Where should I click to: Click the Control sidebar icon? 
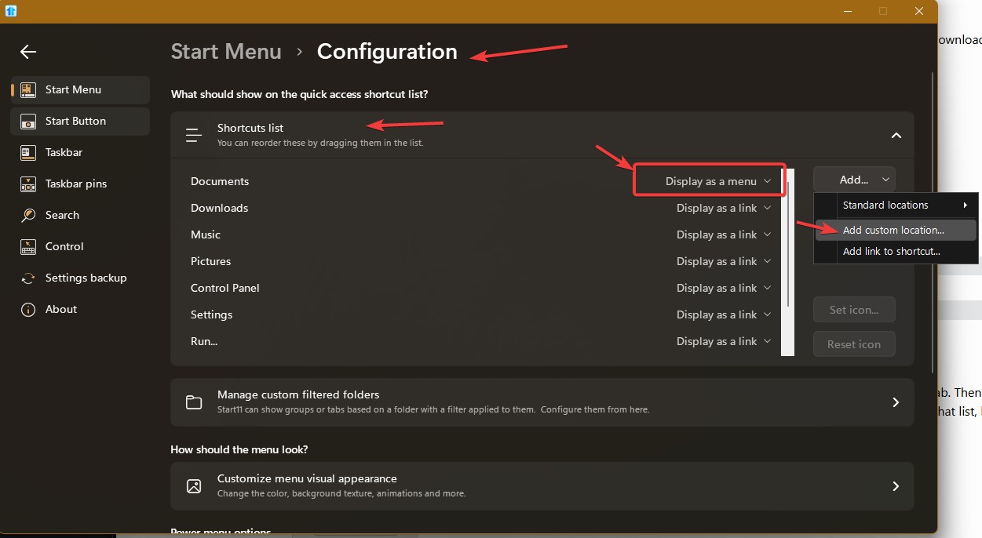coord(28,247)
